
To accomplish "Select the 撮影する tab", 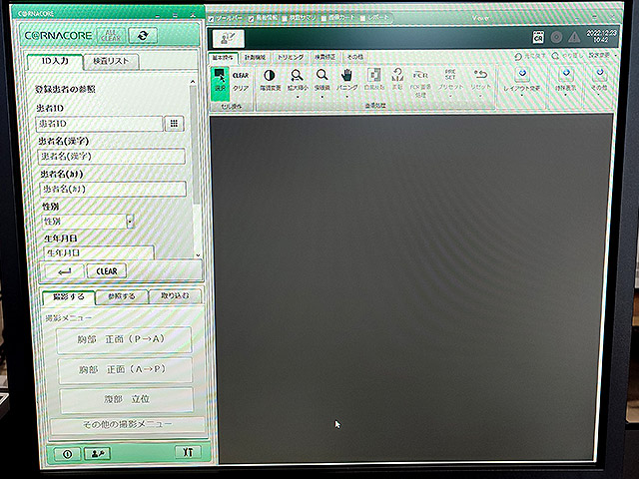I will click(x=69, y=297).
